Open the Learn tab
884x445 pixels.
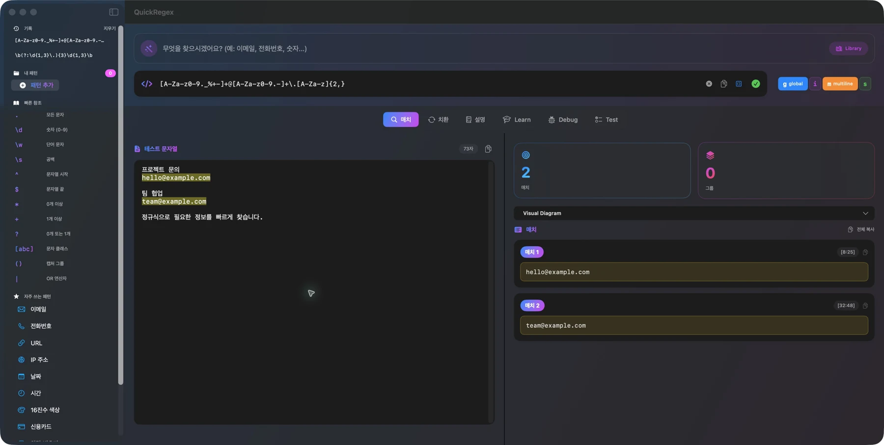coord(517,120)
